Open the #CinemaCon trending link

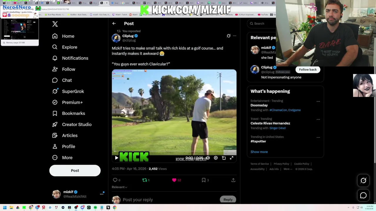[278, 110]
